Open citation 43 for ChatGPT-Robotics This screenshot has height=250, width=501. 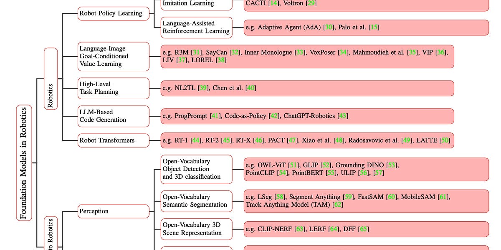coord(342,116)
